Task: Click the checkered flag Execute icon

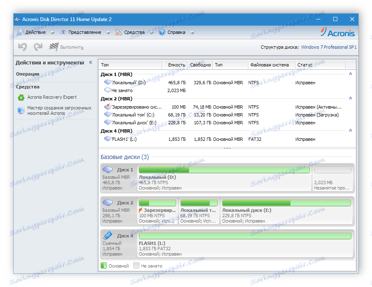Action: (x=54, y=47)
